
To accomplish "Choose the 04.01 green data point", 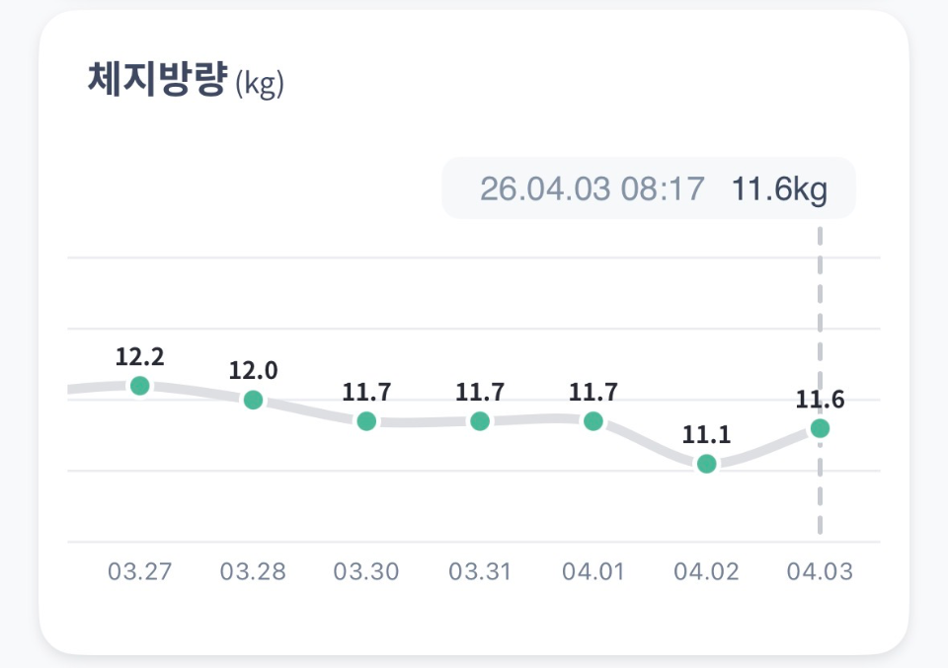I will (592, 421).
